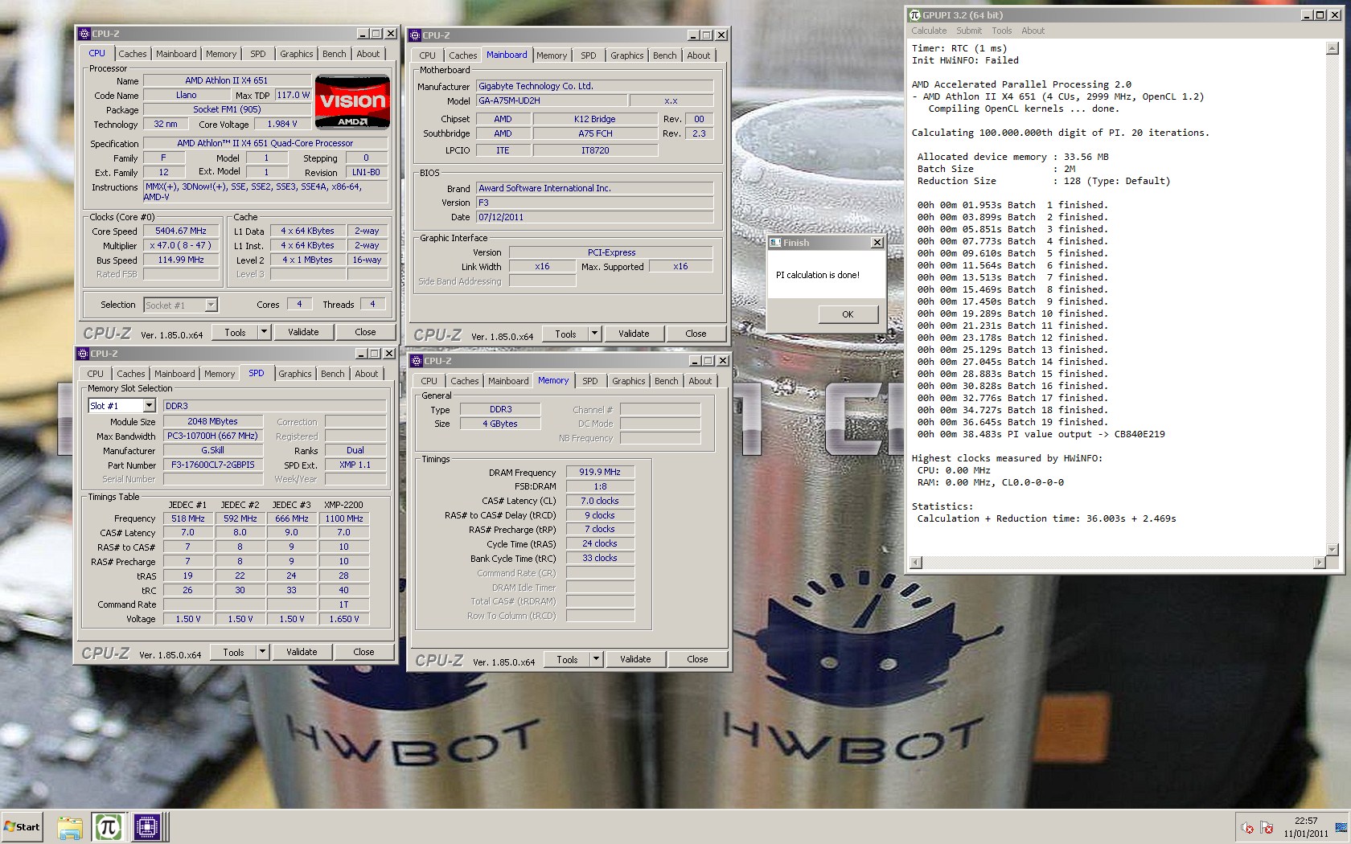The width and height of the screenshot is (1351, 844).
Task: Click Finish dialog title icon
Action: 775,243
